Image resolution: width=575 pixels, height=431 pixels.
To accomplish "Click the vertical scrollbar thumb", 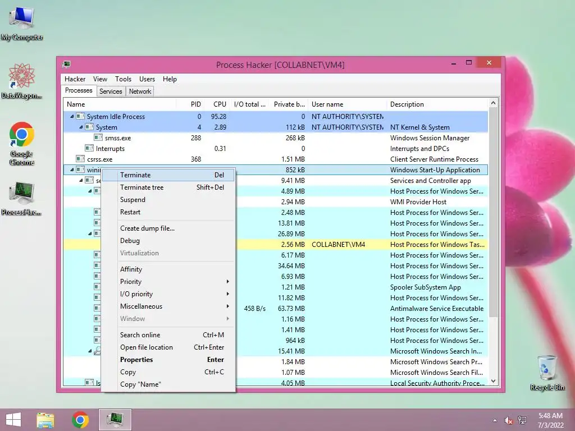I will (493, 213).
